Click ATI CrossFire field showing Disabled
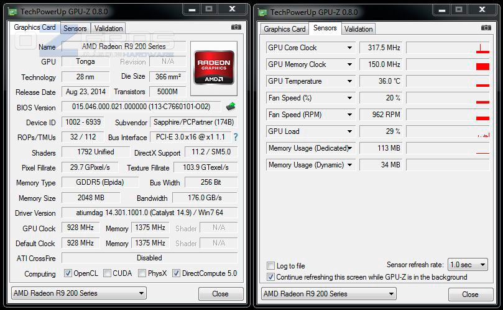 click(x=149, y=258)
